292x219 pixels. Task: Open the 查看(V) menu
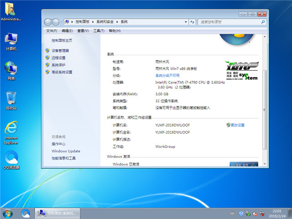pyautogui.click(x=83, y=31)
